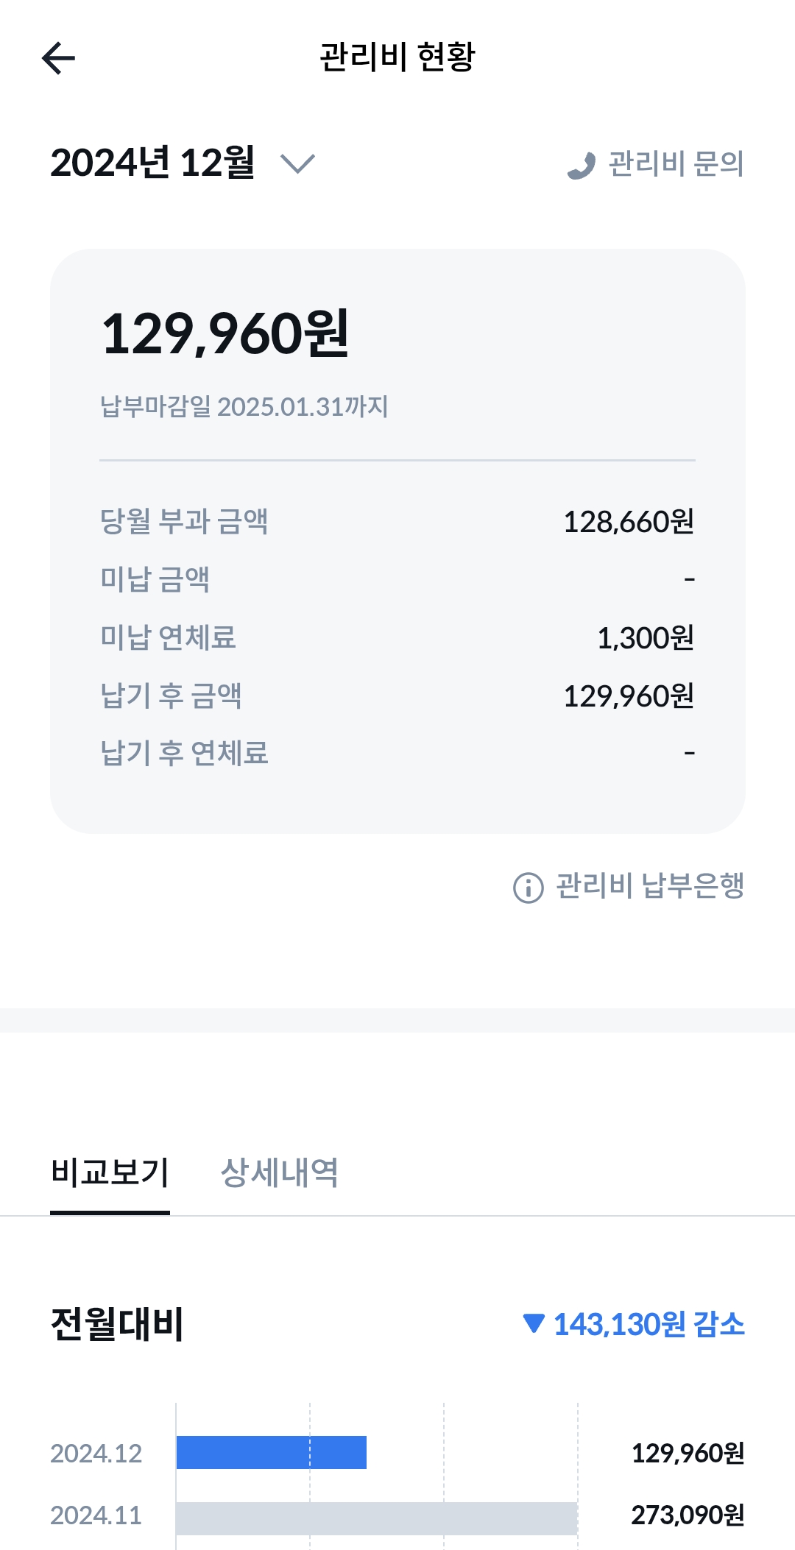
Task: Open the 관리비 납부은행 info link
Action: (x=649, y=885)
